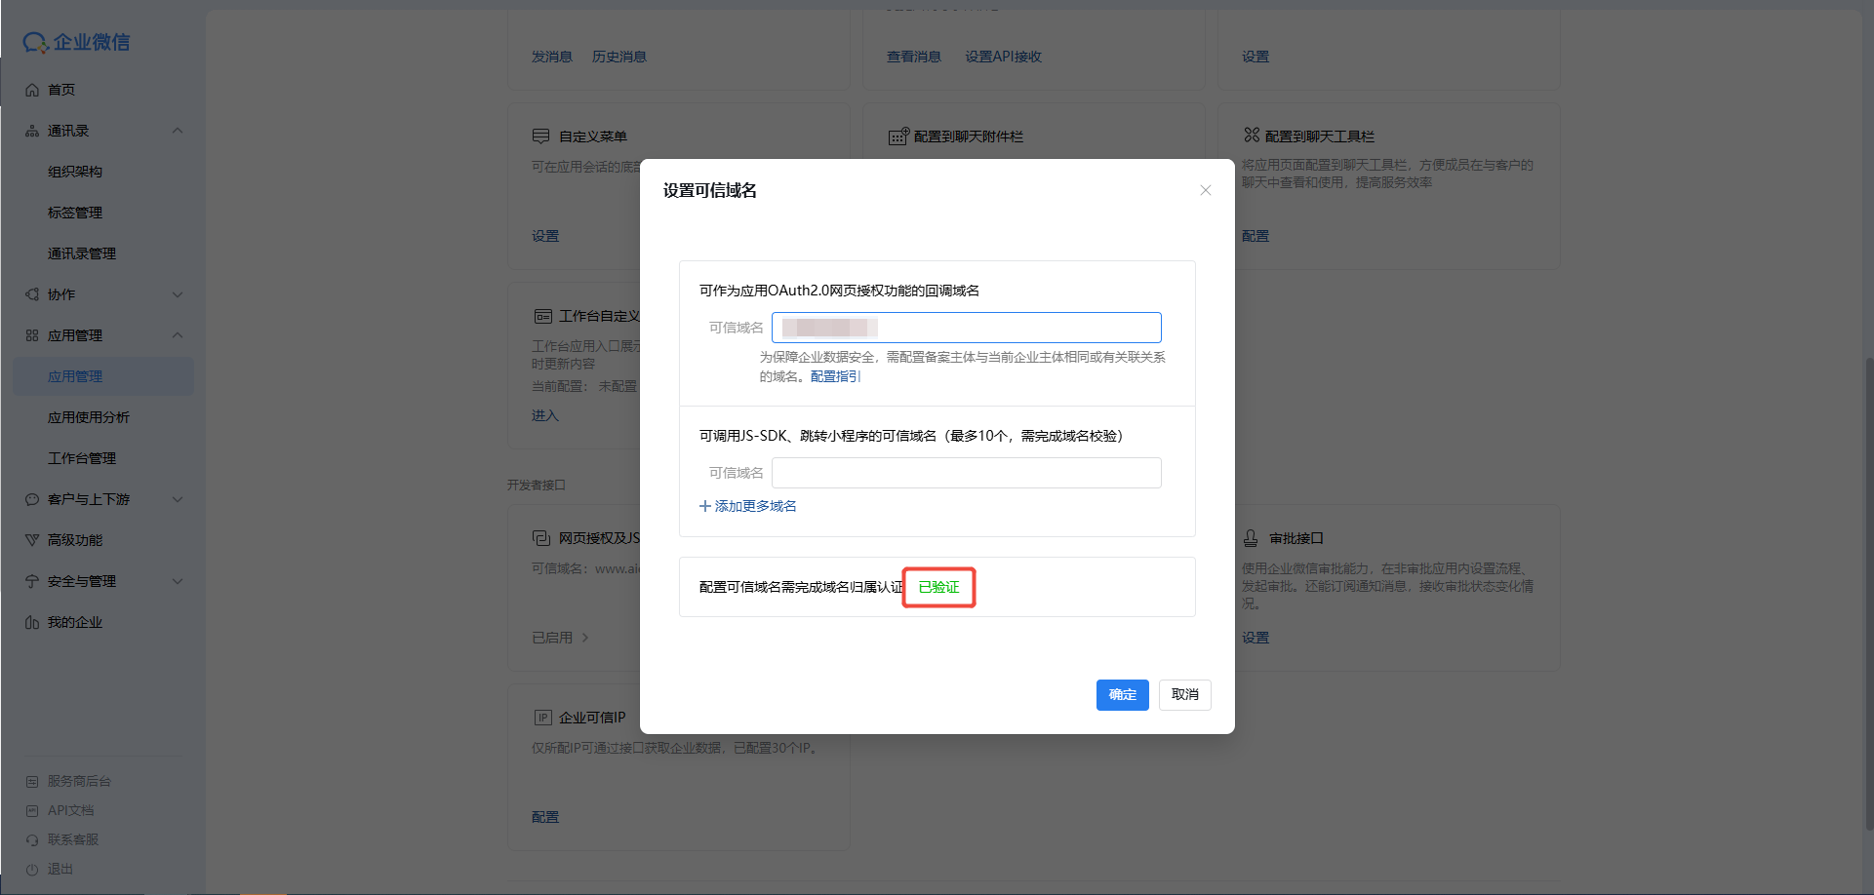Click the 设置可信域名 dialog title
Image resolution: width=1874 pixels, height=895 pixels.
pyautogui.click(x=710, y=190)
